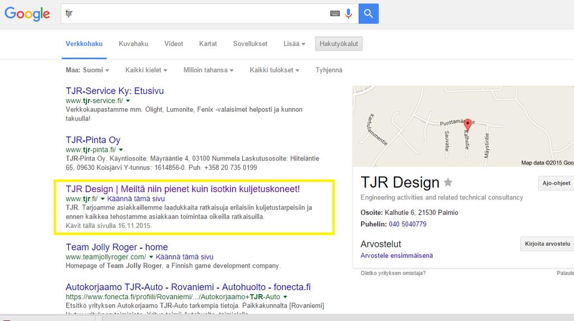Expand the arrow next to www.tjr-pinta.fi

pyautogui.click(x=121, y=150)
